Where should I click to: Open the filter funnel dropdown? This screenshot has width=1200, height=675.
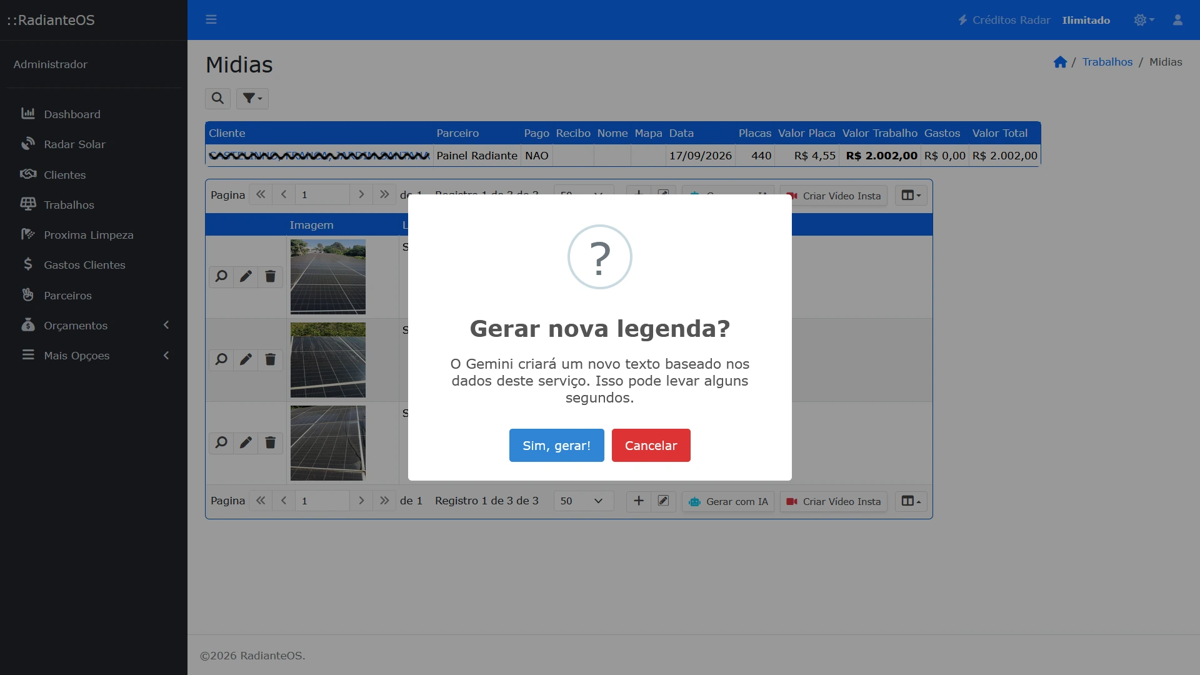[x=252, y=98]
